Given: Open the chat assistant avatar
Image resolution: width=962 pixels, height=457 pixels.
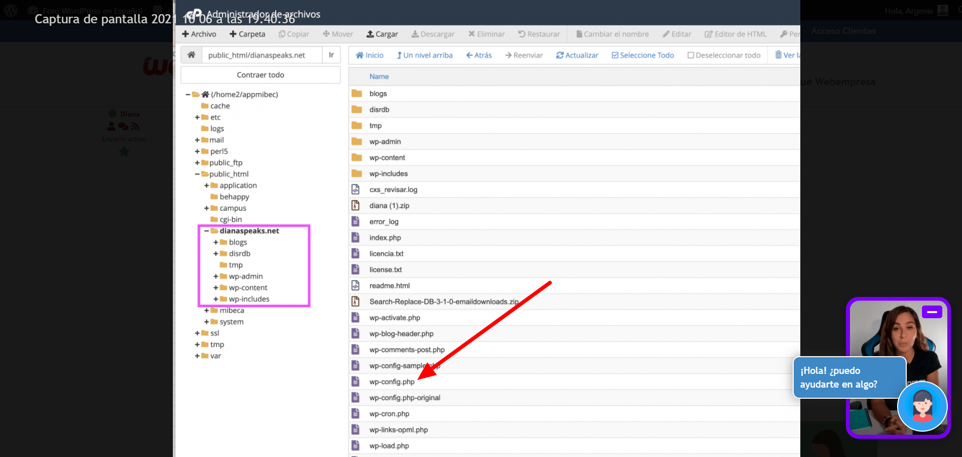Looking at the screenshot, I should 922,406.
